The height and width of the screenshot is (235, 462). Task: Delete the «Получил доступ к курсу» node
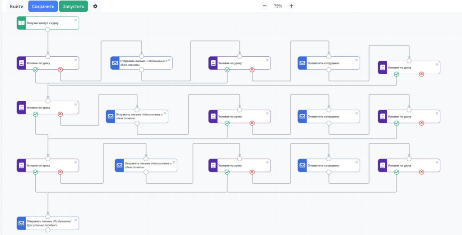[75, 19]
